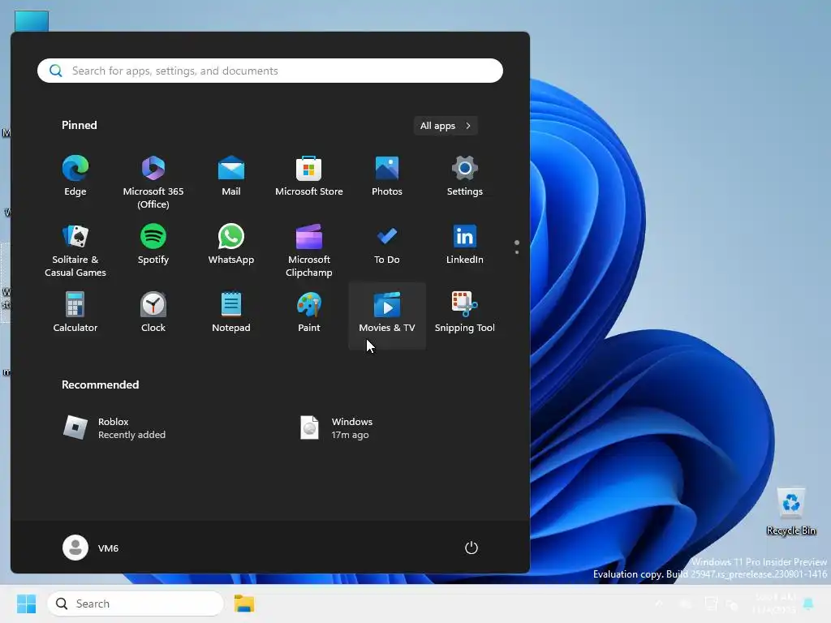Open LinkedIn pinned app

(x=465, y=245)
